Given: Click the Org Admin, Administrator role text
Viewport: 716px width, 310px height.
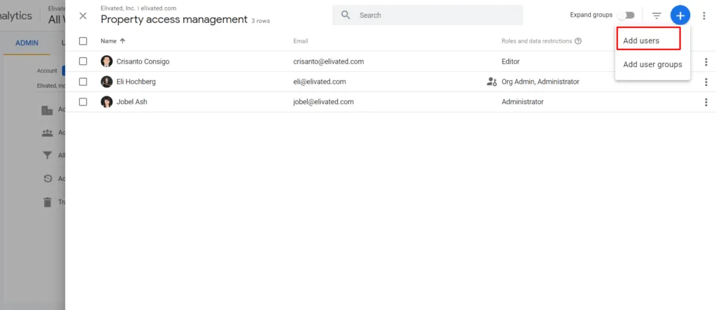Looking at the screenshot, I should [x=540, y=82].
